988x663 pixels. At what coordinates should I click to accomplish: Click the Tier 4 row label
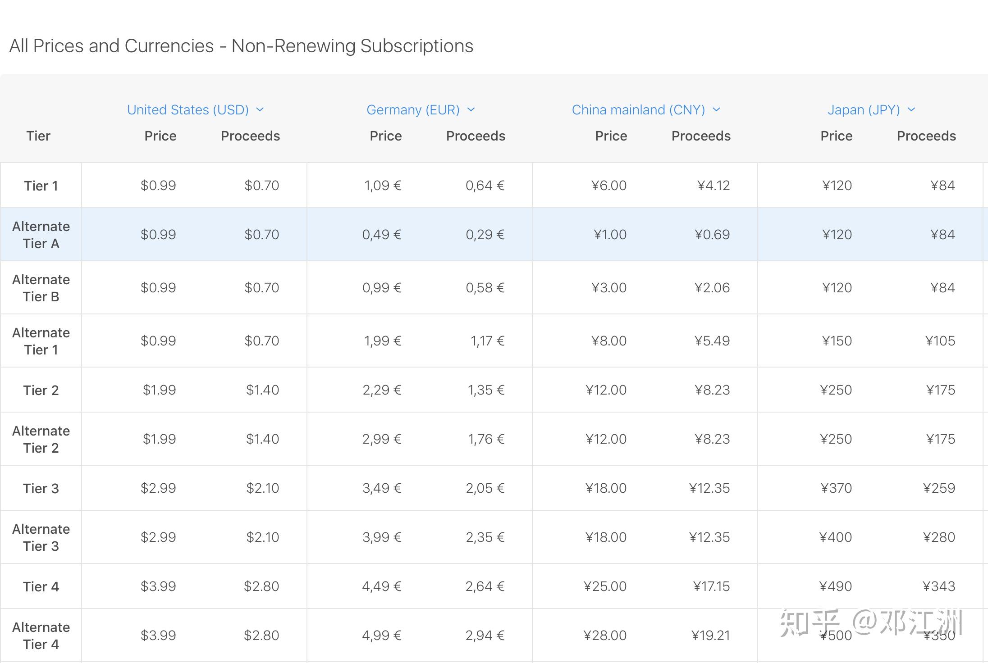point(41,586)
